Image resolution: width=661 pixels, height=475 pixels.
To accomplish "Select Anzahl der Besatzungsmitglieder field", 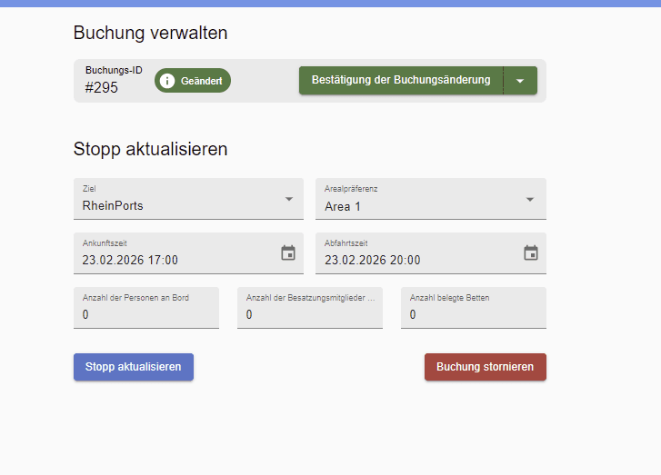I will 310,308.
